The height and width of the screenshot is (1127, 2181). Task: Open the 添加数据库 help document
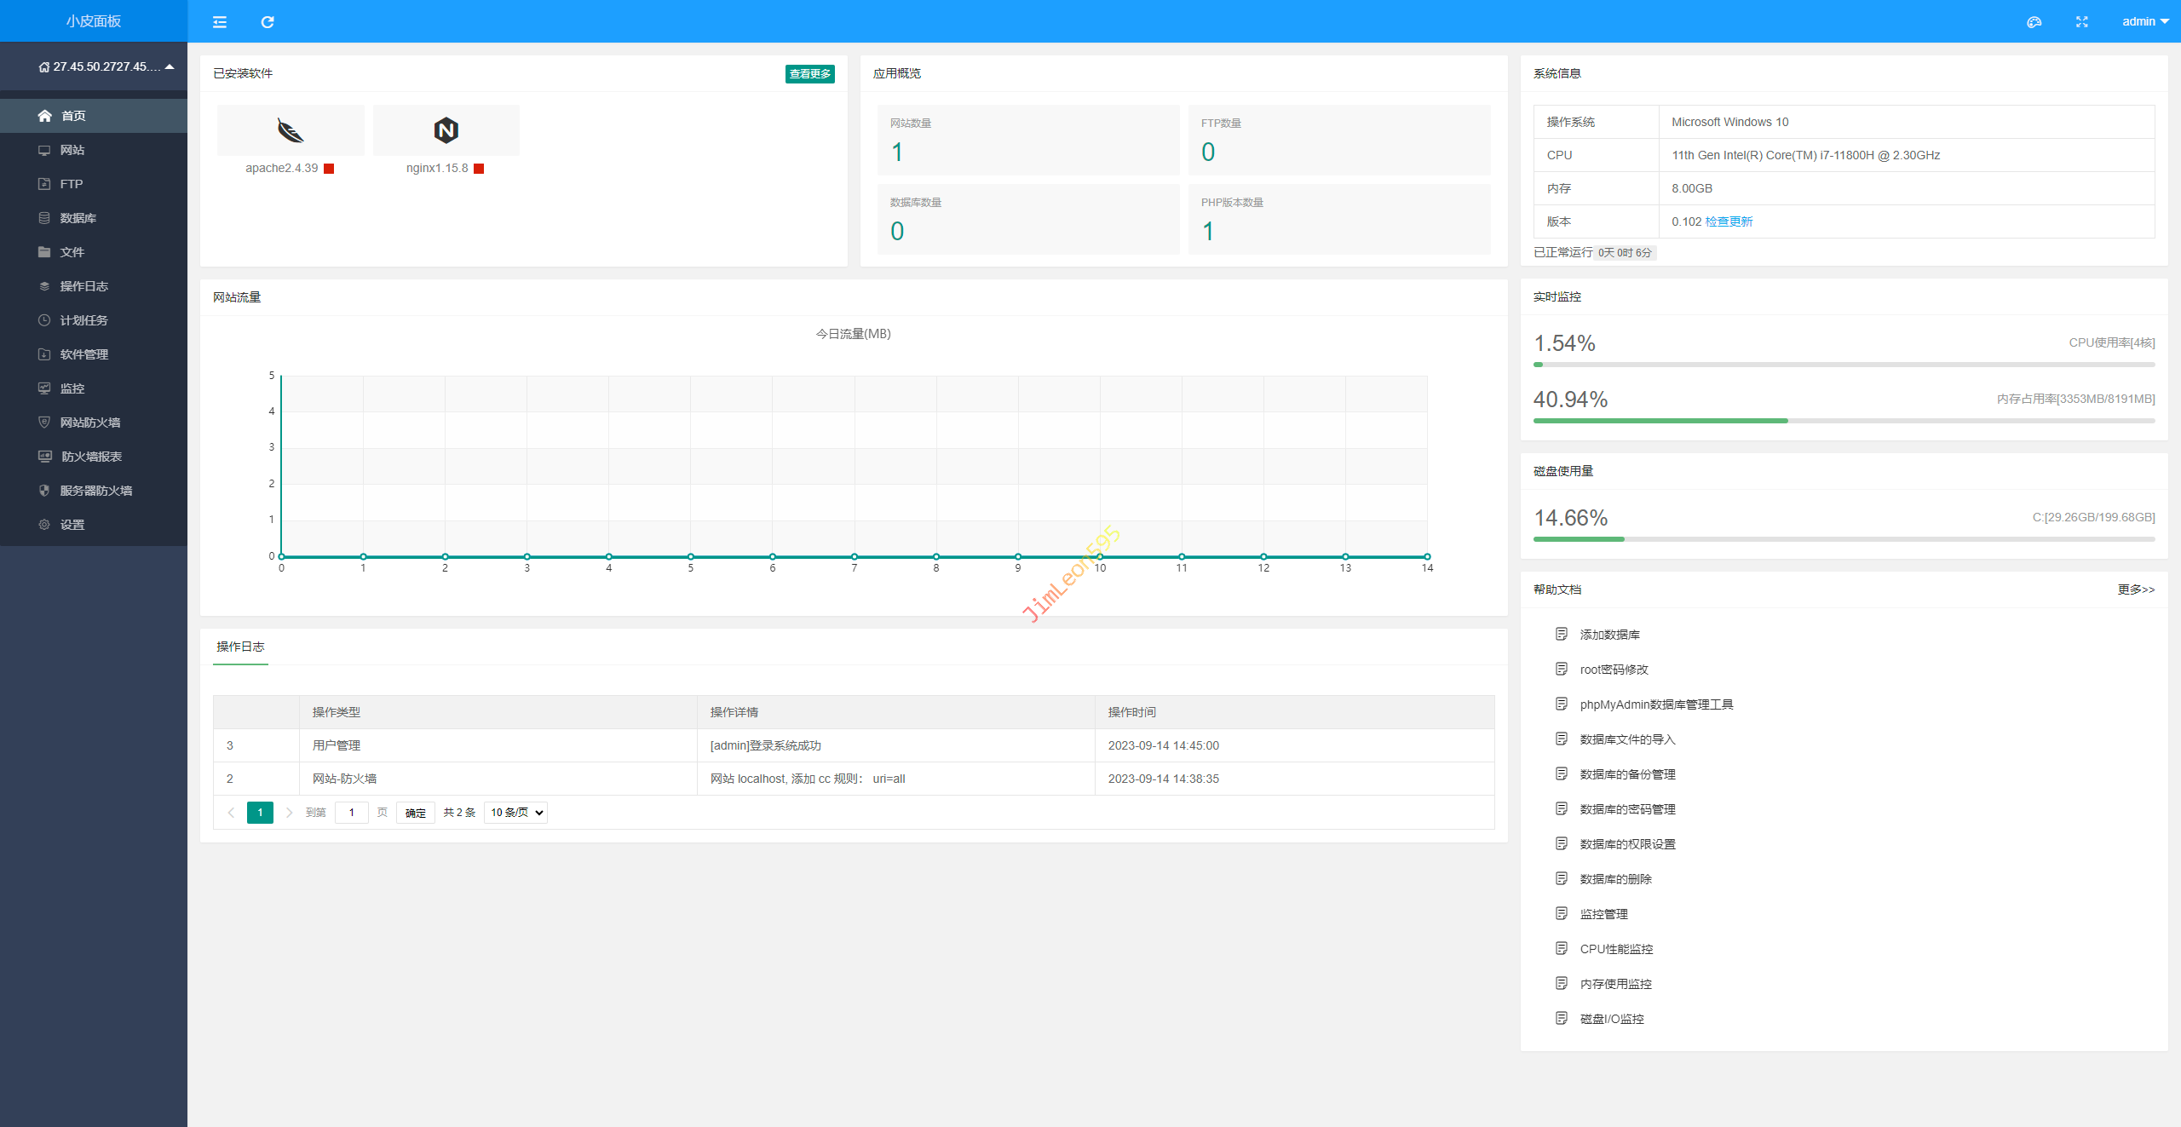(1609, 635)
